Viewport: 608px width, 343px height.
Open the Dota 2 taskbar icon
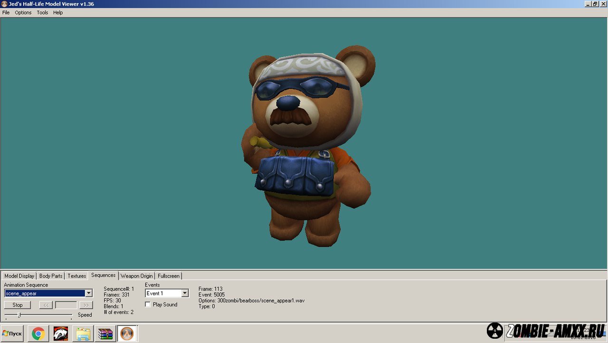tap(61, 334)
